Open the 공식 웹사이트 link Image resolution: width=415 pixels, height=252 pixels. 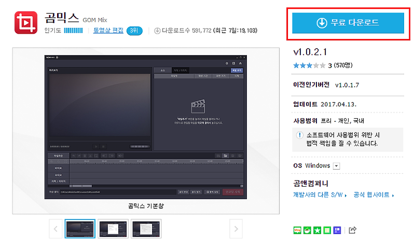coord(374,195)
